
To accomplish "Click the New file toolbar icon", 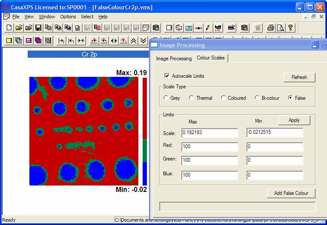I will click(x=9, y=28).
